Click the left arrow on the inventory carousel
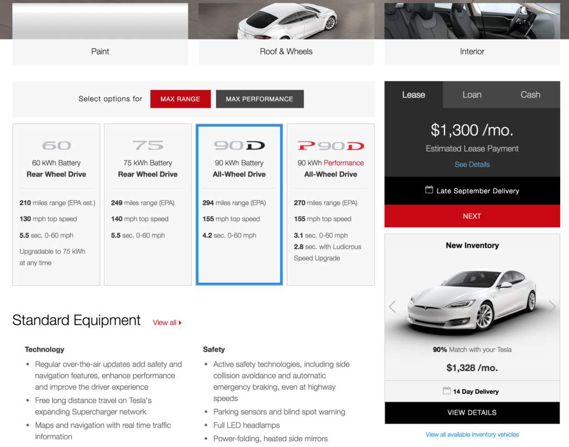 coord(392,307)
